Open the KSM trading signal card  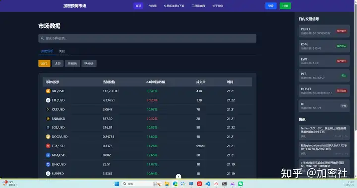(324, 46)
